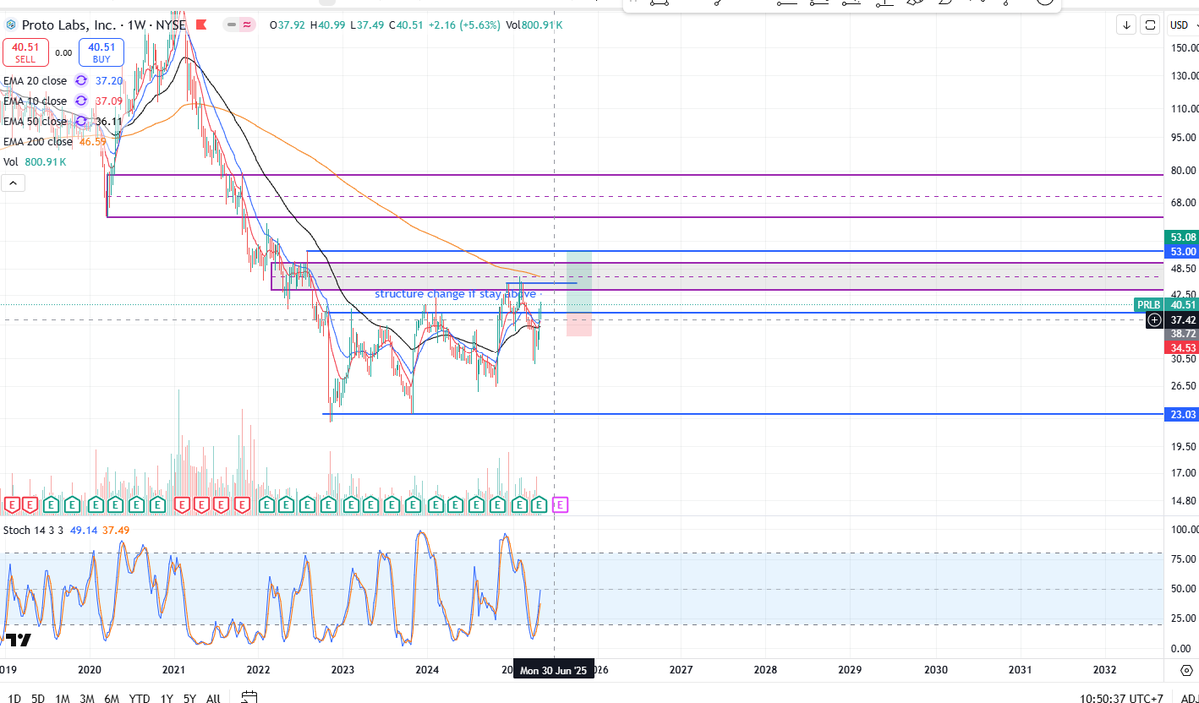Select the EMA 200 close indicator legend

(x=38, y=142)
